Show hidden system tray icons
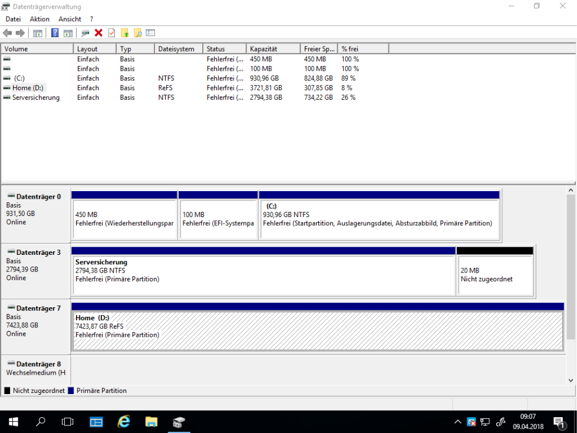 click(x=458, y=422)
